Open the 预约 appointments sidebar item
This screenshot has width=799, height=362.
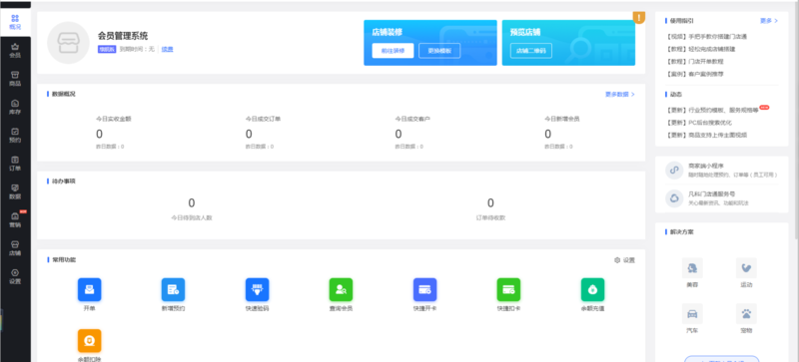click(x=15, y=135)
